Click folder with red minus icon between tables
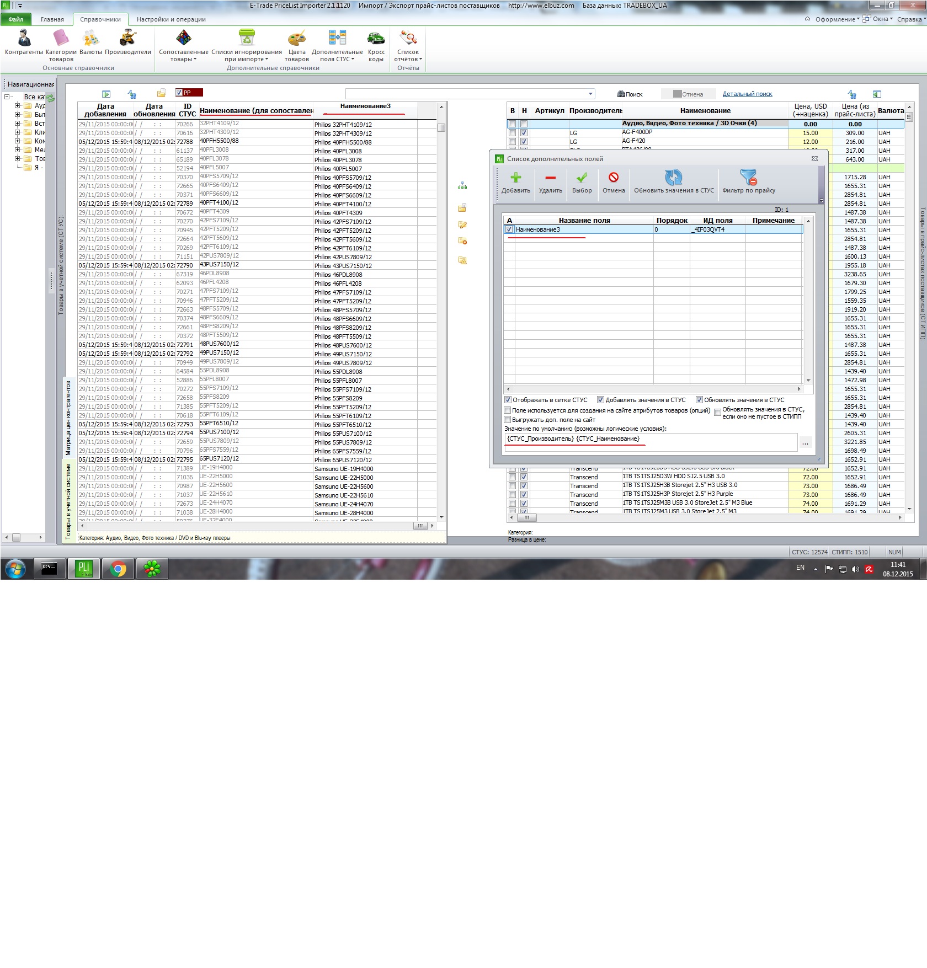927x968 pixels. (462, 241)
